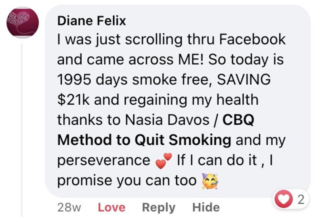The height and width of the screenshot is (217, 323).
Task: Click the "promise you can too" text
Action: tap(127, 181)
